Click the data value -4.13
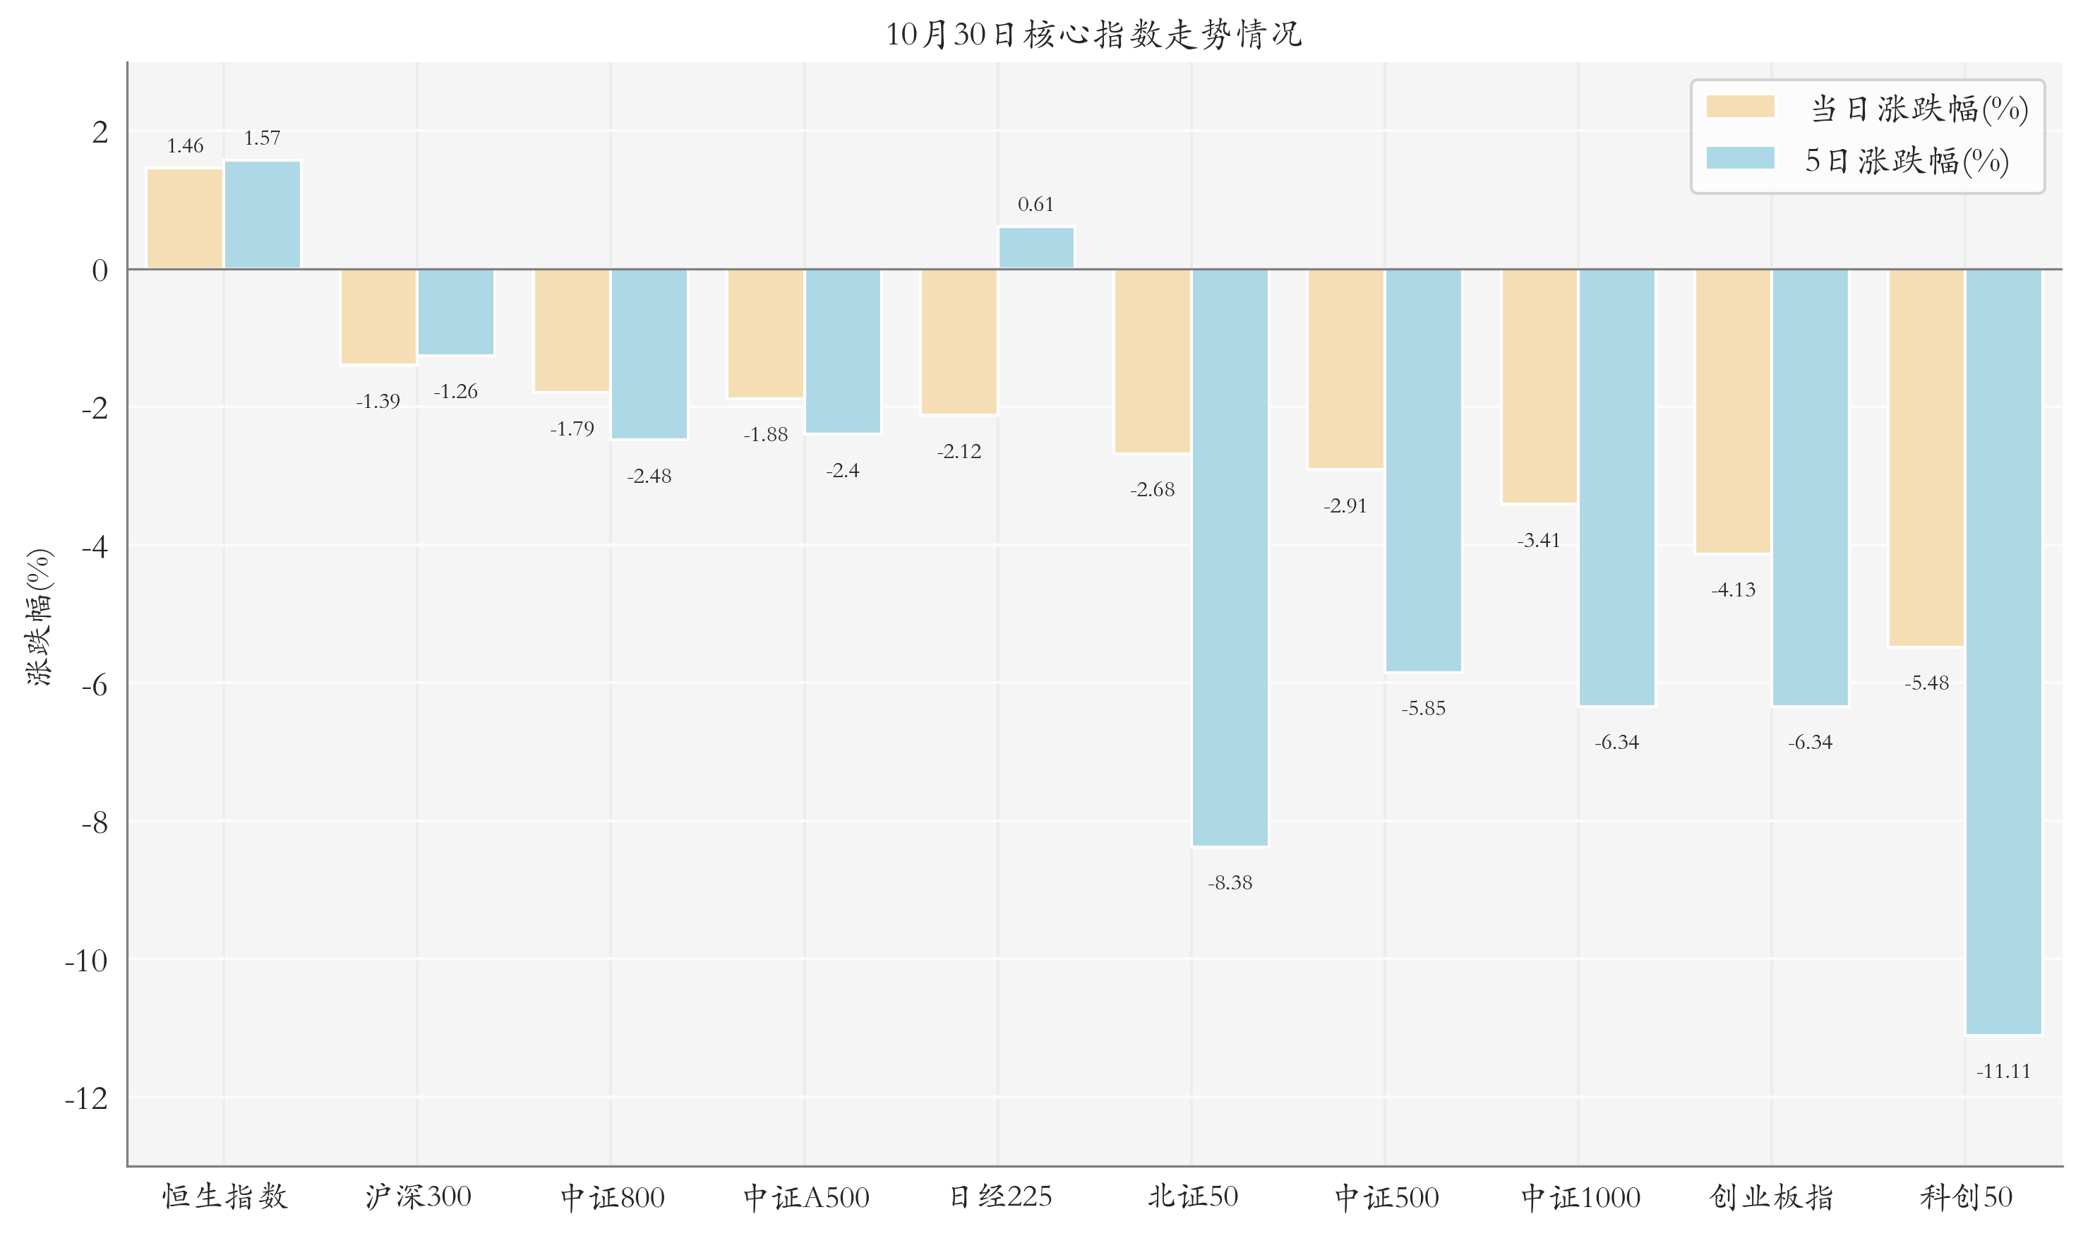The width and height of the screenshot is (2083, 1236). 1733,591
